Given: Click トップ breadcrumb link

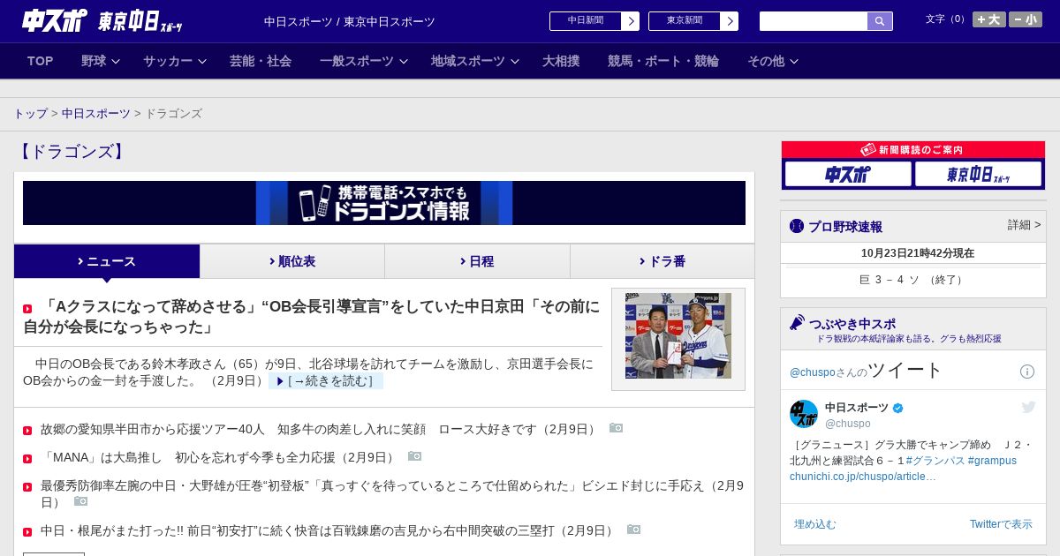Looking at the screenshot, I should 30,114.
